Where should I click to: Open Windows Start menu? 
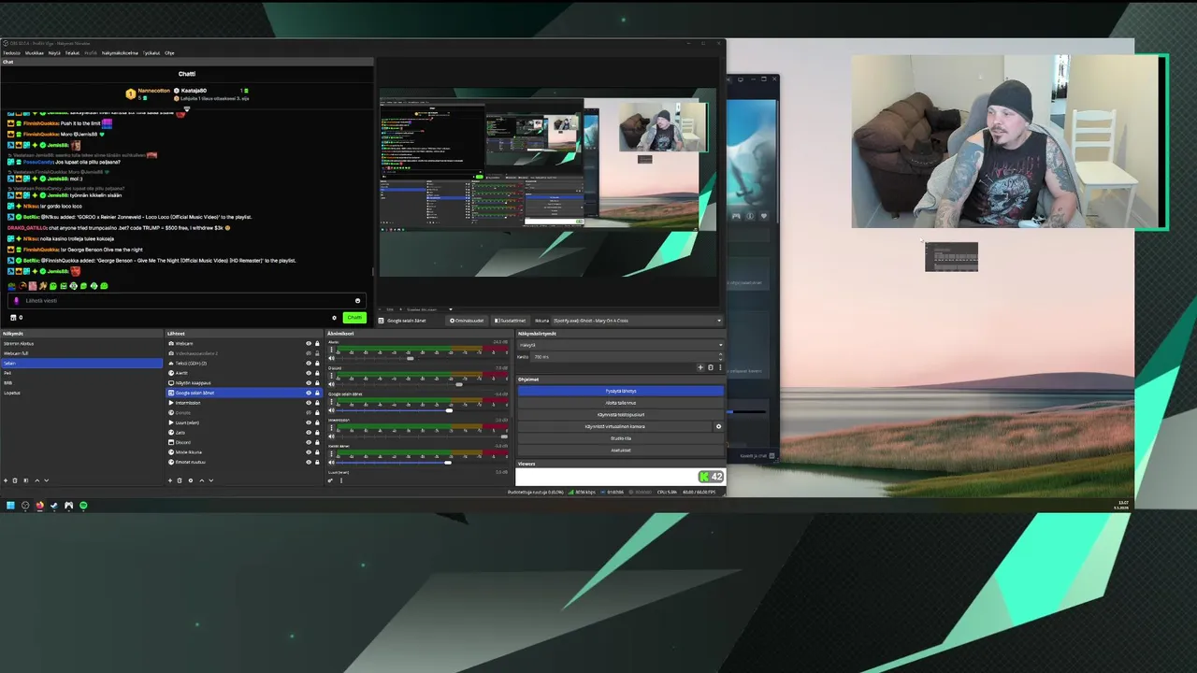pyautogui.click(x=10, y=505)
